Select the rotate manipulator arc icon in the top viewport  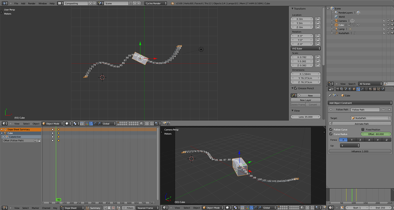click(x=95, y=124)
